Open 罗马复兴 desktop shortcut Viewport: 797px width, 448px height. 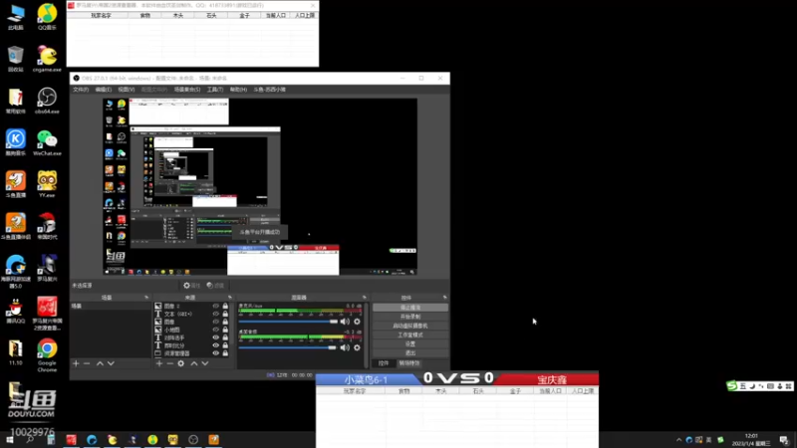coord(47,267)
